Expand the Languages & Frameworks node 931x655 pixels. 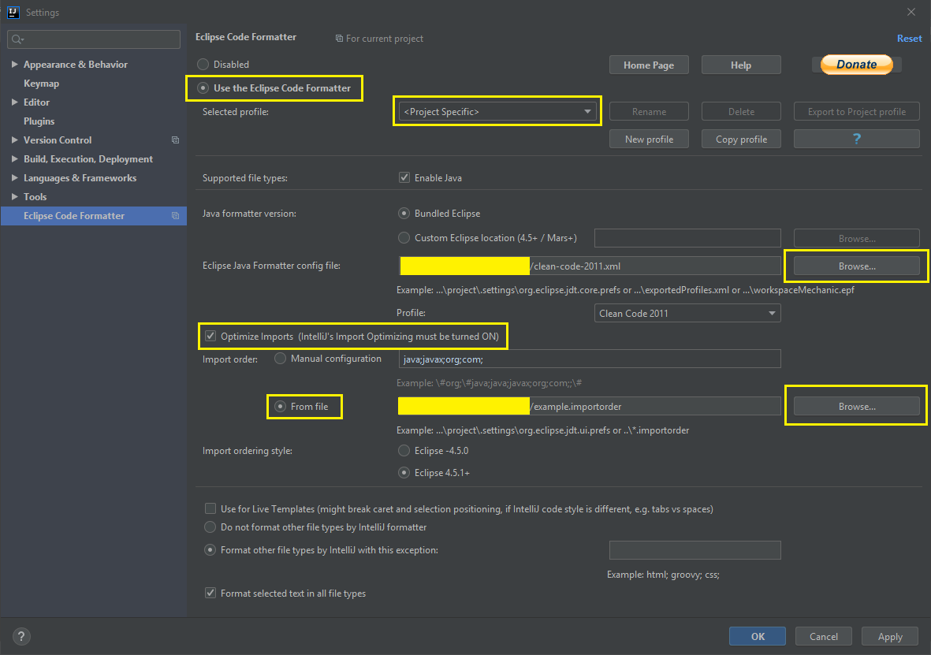[x=15, y=177]
